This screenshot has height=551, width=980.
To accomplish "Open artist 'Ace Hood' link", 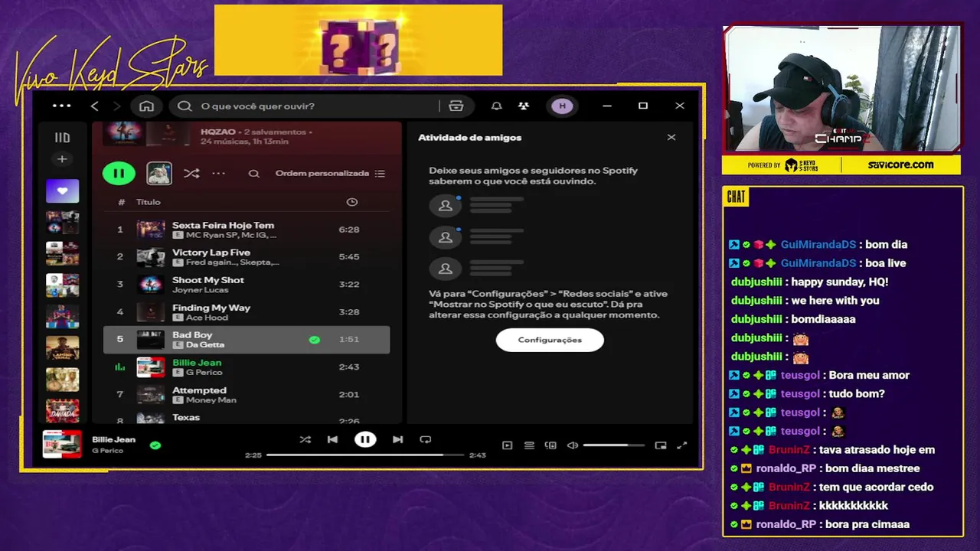I will pyautogui.click(x=207, y=318).
